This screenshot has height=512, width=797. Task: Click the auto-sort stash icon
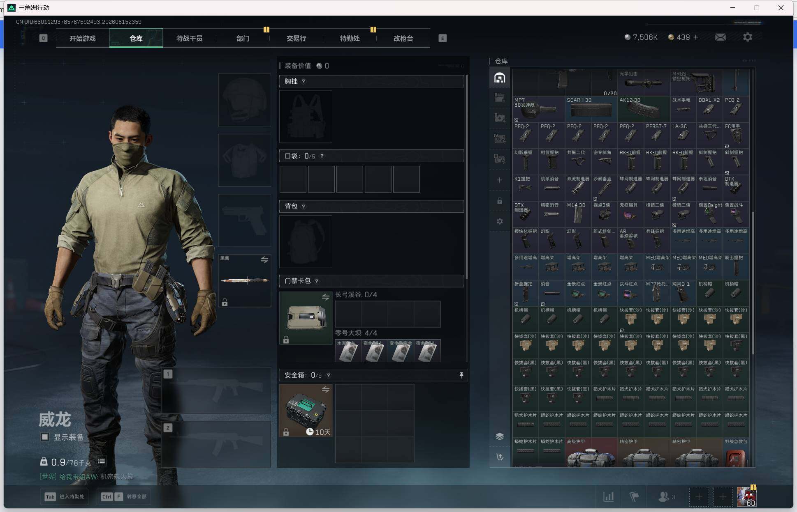[x=500, y=457]
